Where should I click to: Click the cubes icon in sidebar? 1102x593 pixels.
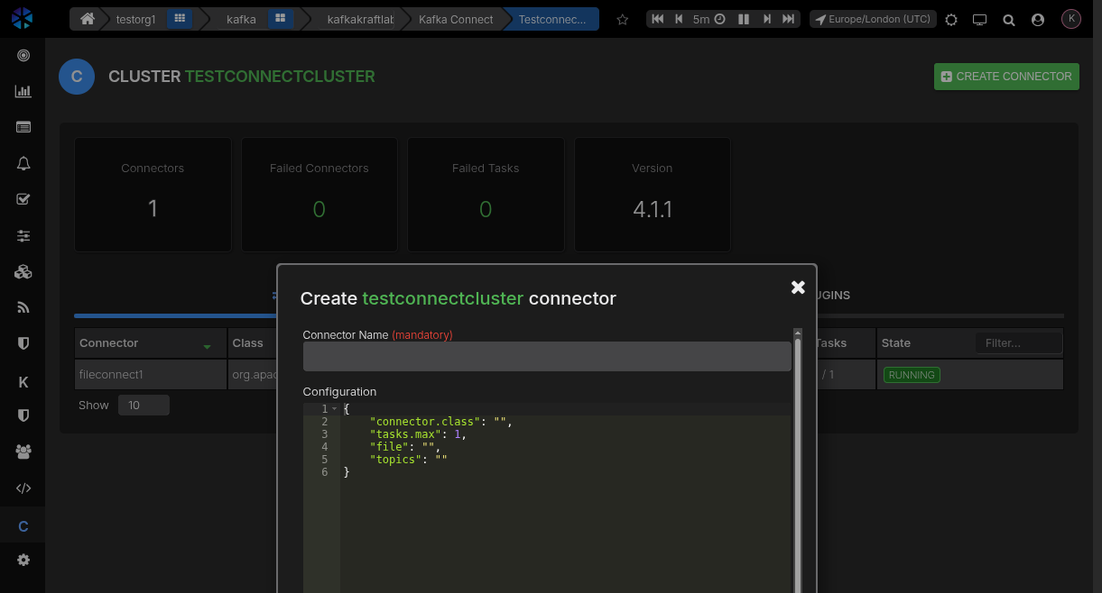click(23, 271)
